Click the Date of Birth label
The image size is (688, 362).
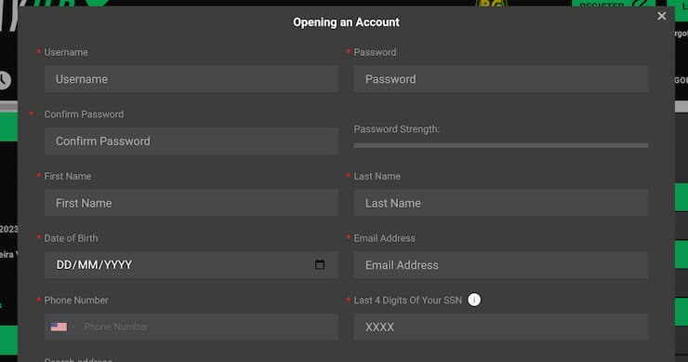coord(71,238)
